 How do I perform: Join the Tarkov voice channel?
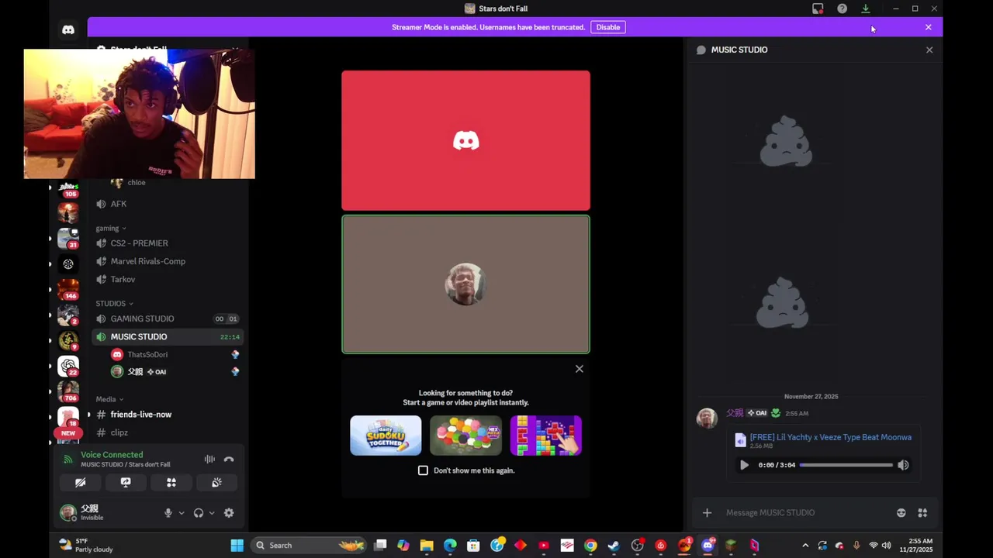(168, 279)
